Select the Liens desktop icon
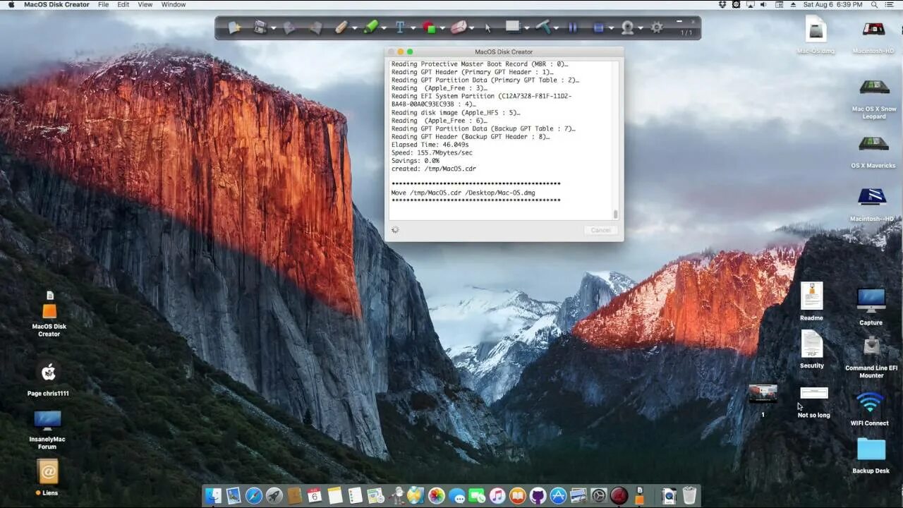The height and width of the screenshot is (508, 903). point(47,478)
